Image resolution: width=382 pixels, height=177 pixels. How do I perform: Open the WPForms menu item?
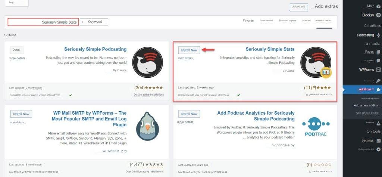[366, 70]
